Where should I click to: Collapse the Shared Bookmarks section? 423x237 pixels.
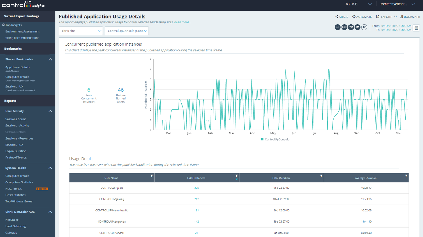coord(50,59)
